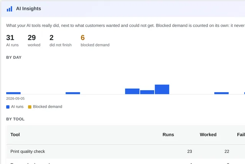Click the yellow Blocked demand legend swatch
This screenshot has width=245, height=164.
[30, 107]
